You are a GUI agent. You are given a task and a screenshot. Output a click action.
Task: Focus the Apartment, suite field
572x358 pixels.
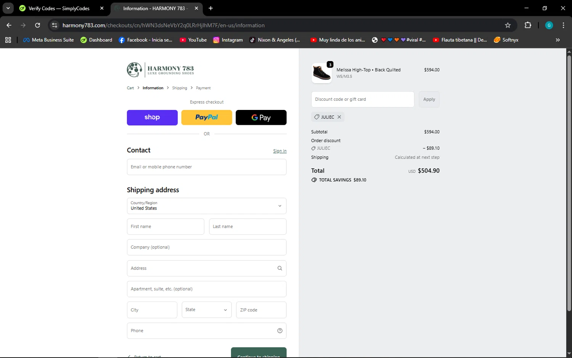(x=207, y=289)
